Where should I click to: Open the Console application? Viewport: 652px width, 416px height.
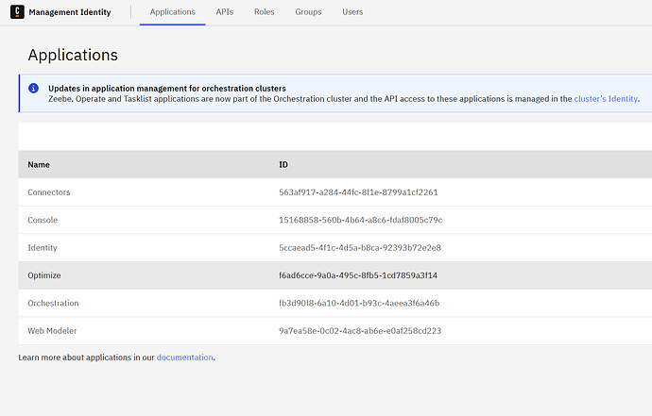43,220
